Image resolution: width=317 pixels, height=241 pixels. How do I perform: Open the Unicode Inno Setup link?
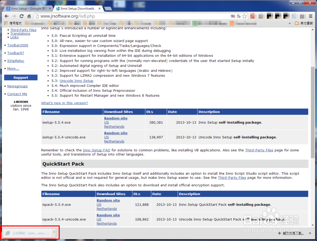[76, 81]
